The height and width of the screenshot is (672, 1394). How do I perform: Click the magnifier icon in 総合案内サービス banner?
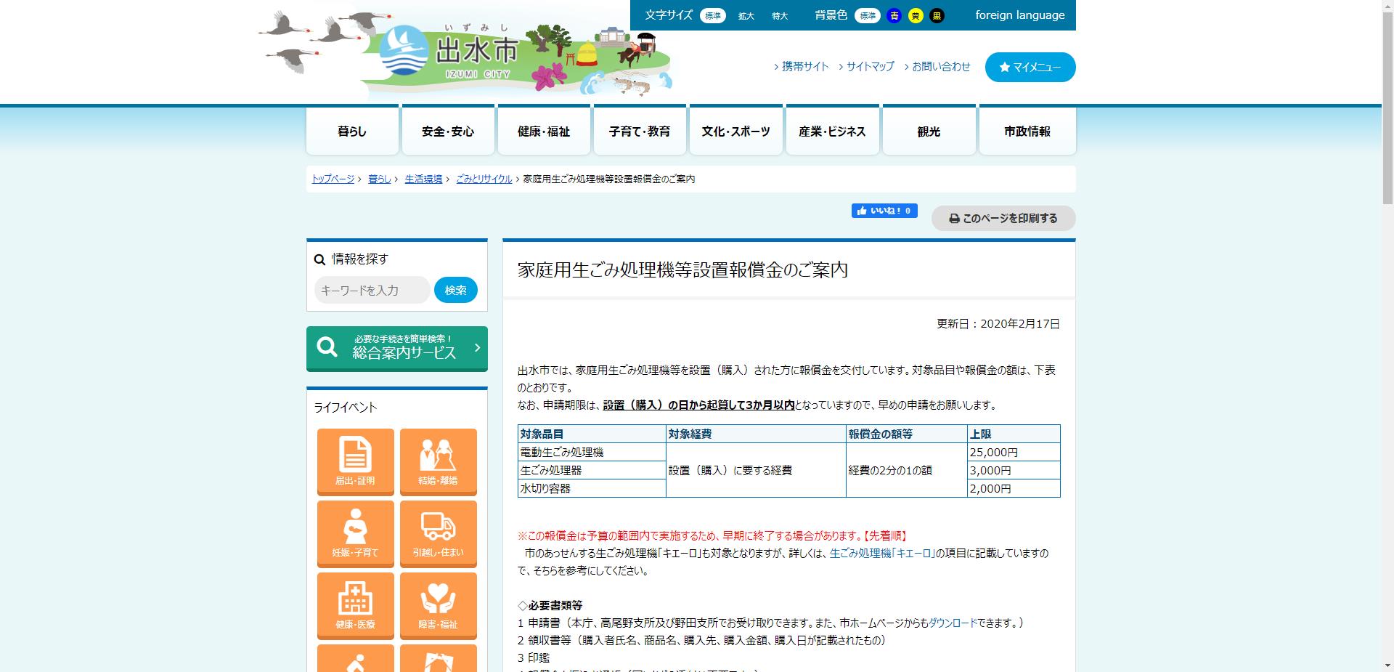click(328, 347)
